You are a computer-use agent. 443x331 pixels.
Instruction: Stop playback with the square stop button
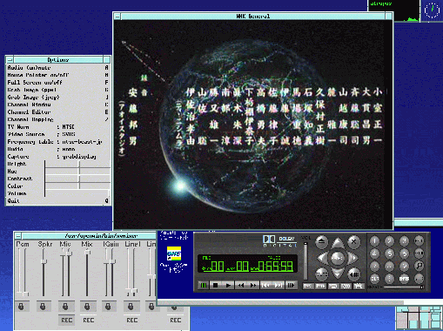(x=216, y=285)
